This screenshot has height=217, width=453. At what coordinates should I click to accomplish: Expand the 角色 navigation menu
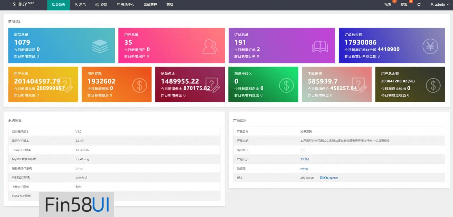pyautogui.click(x=80, y=5)
